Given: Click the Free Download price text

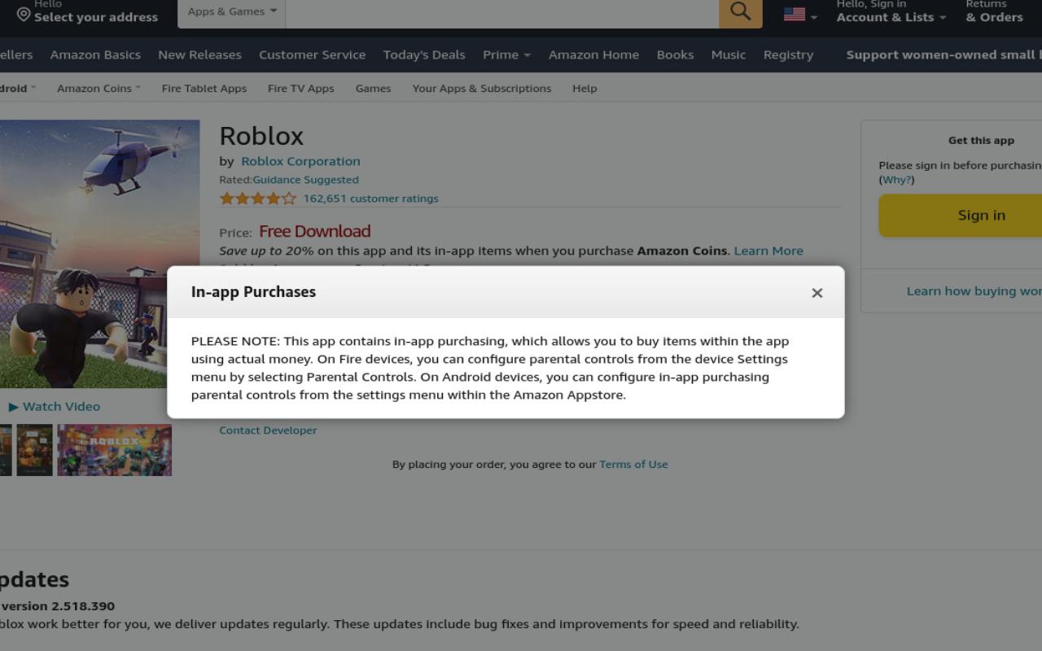Looking at the screenshot, I should pos(315,231).
